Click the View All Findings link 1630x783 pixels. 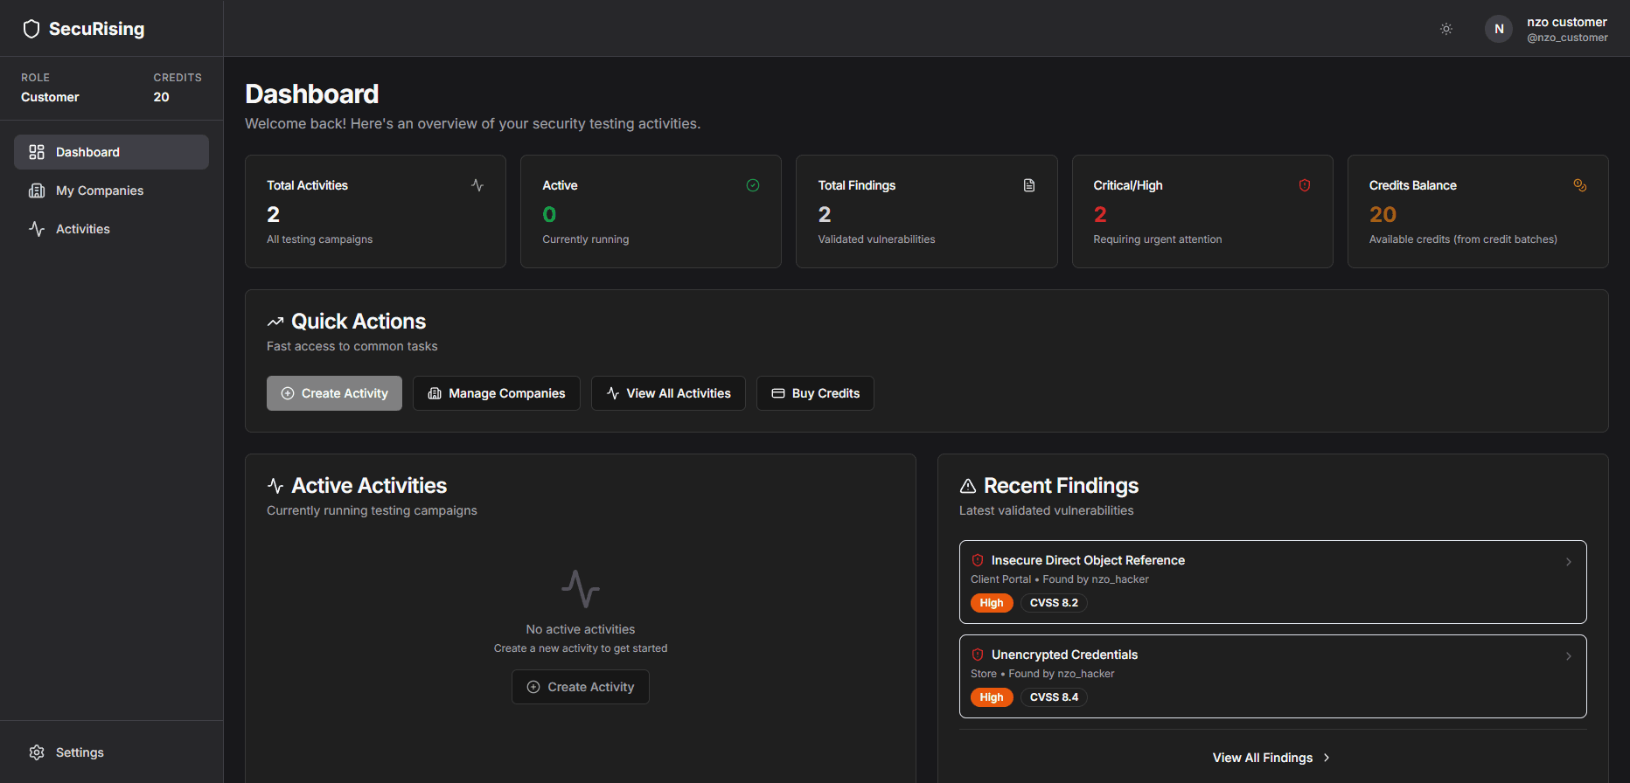click(1272, 758)
